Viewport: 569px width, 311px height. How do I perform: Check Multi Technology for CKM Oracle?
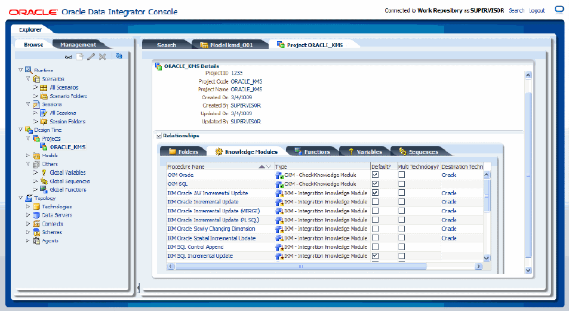[401, 175]
